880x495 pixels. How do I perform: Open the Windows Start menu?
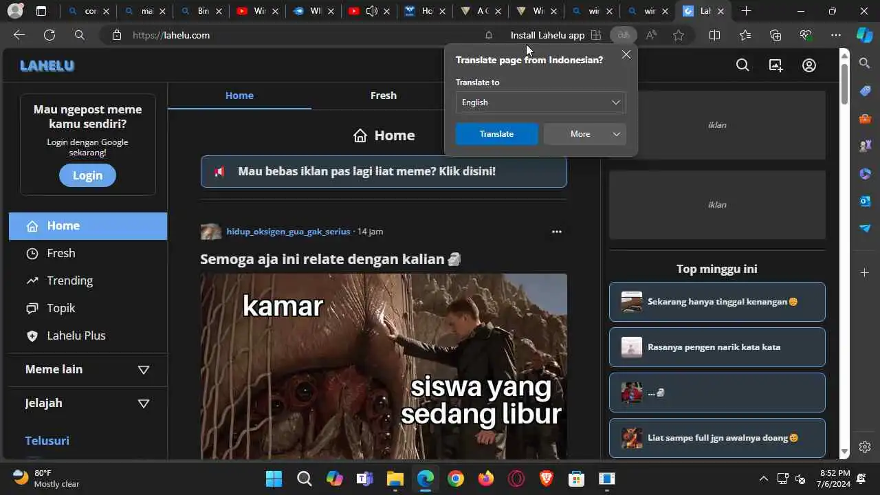pos(274,478)
